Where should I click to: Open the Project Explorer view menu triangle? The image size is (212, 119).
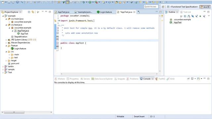point(43,12)
